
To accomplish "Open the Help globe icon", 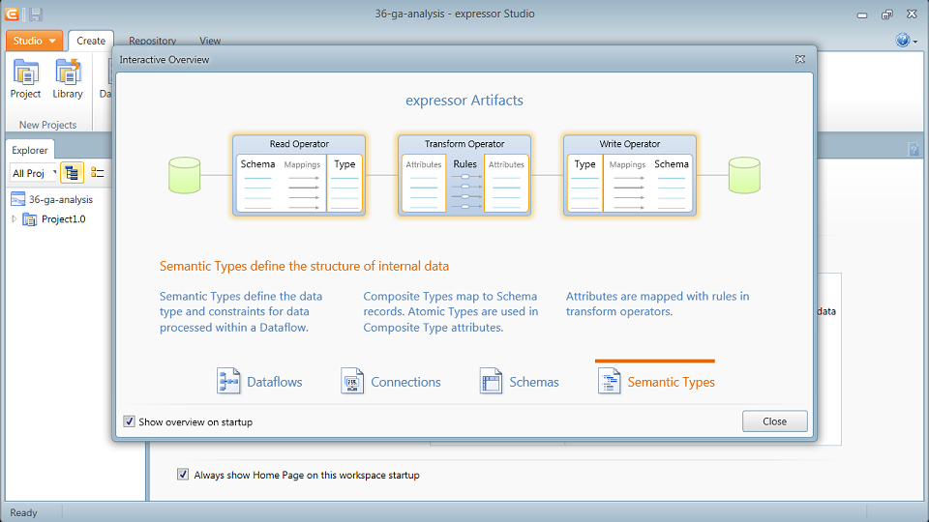I will click(x=902, y=41).
